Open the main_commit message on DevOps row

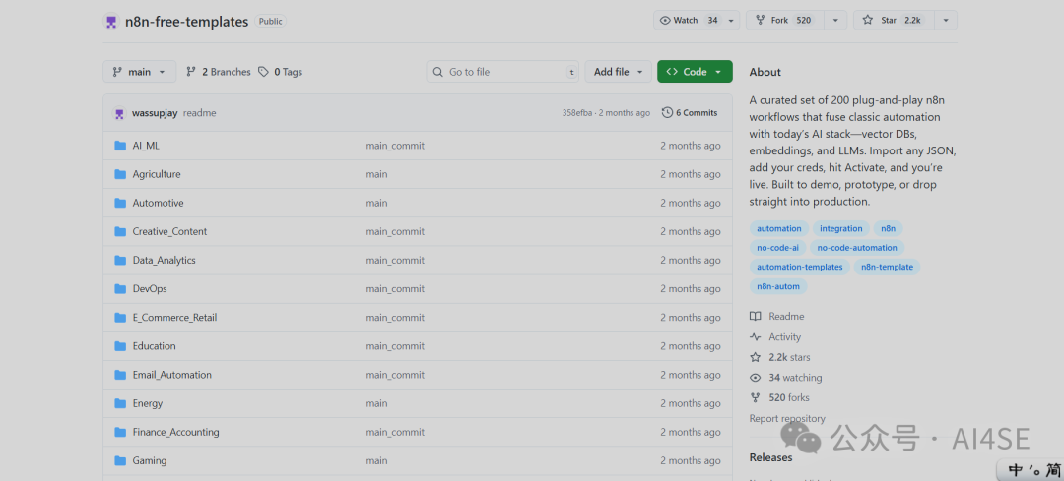[395, 288]
